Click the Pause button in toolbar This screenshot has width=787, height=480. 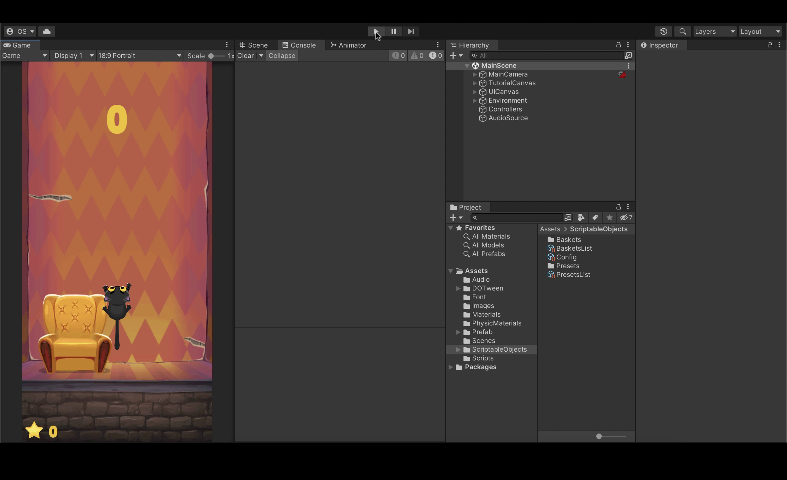(393, 31)
